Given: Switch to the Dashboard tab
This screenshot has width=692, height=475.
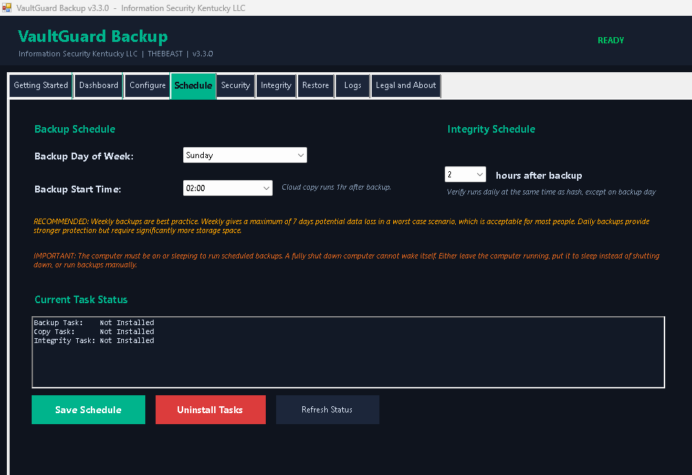Looking at the screenshot, I should pyautogui.click(x=98, y=85).
